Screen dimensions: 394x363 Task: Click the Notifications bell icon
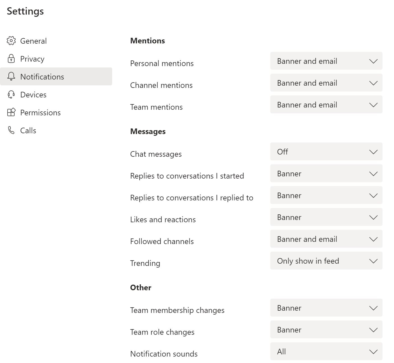pos(11,76)
